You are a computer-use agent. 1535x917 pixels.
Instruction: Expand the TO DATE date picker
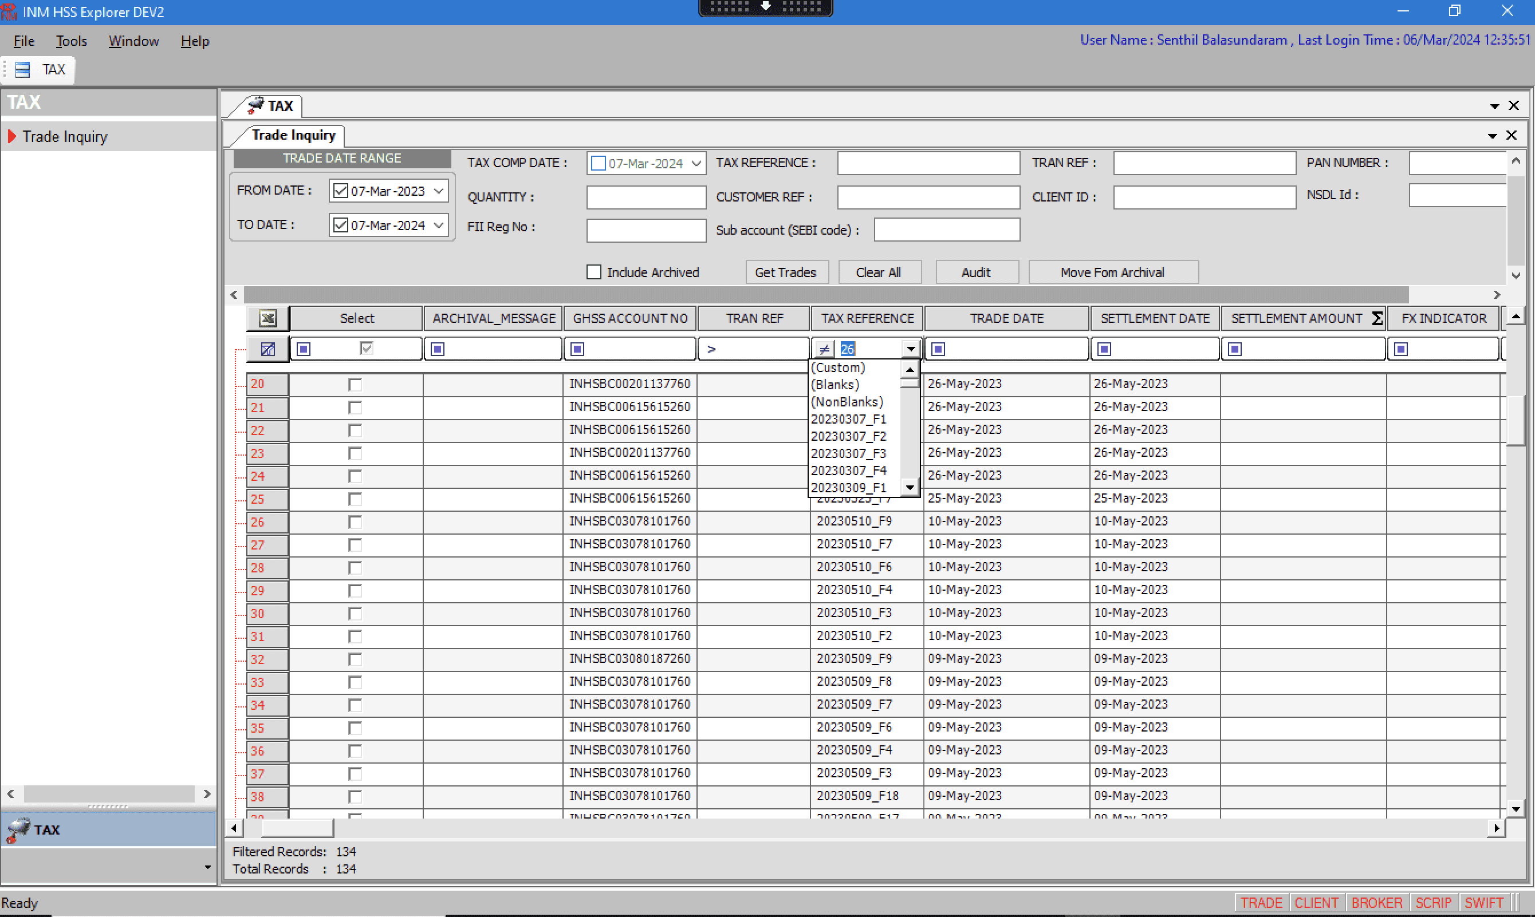click(x=438, y=225)
